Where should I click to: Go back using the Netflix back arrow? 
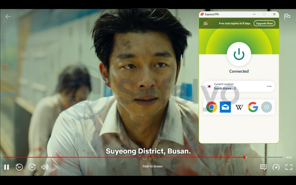pos(8,17)
